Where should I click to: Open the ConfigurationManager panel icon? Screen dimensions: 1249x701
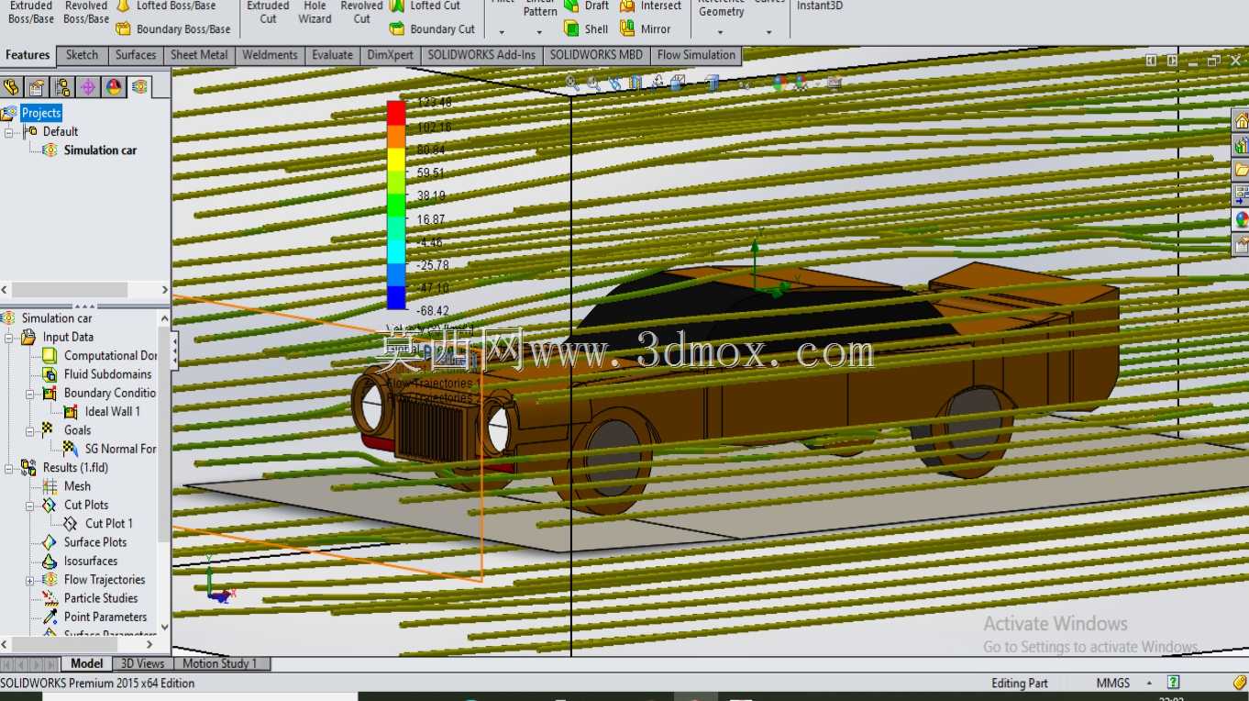(x=62, y=87)
